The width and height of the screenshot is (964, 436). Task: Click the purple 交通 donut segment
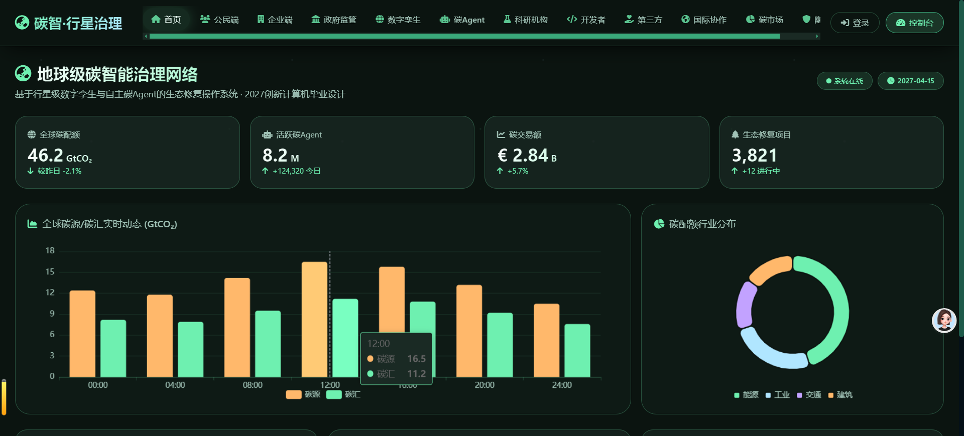pyautogui.click(x=745, y=305)
